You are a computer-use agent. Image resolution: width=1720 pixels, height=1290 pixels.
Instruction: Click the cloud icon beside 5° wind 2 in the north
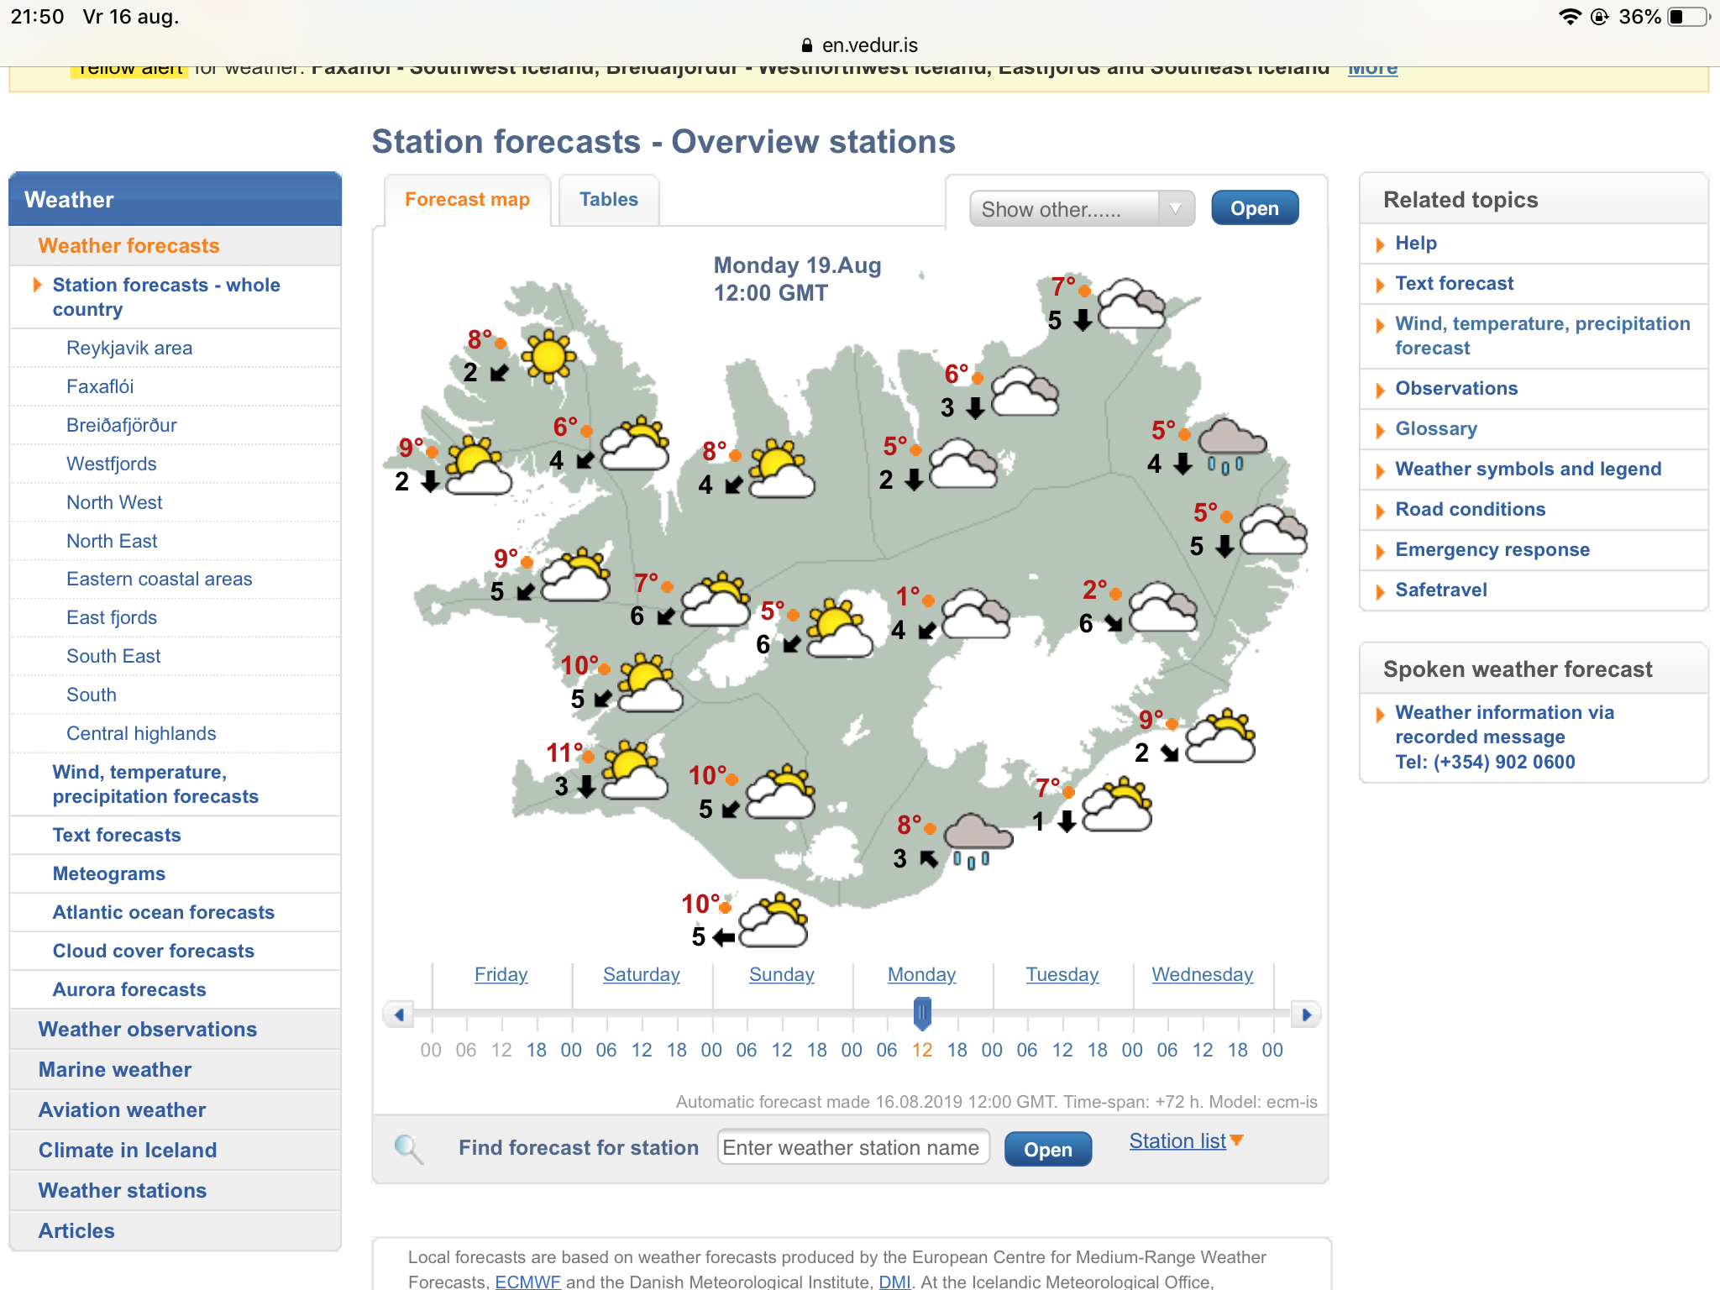(x=963, y=464)
